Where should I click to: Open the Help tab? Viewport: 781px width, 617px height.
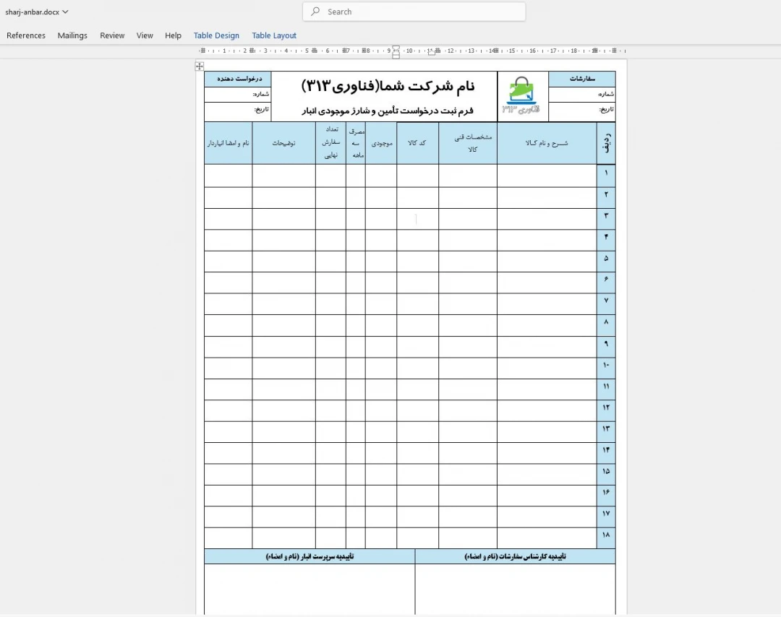tap(173, 35)
